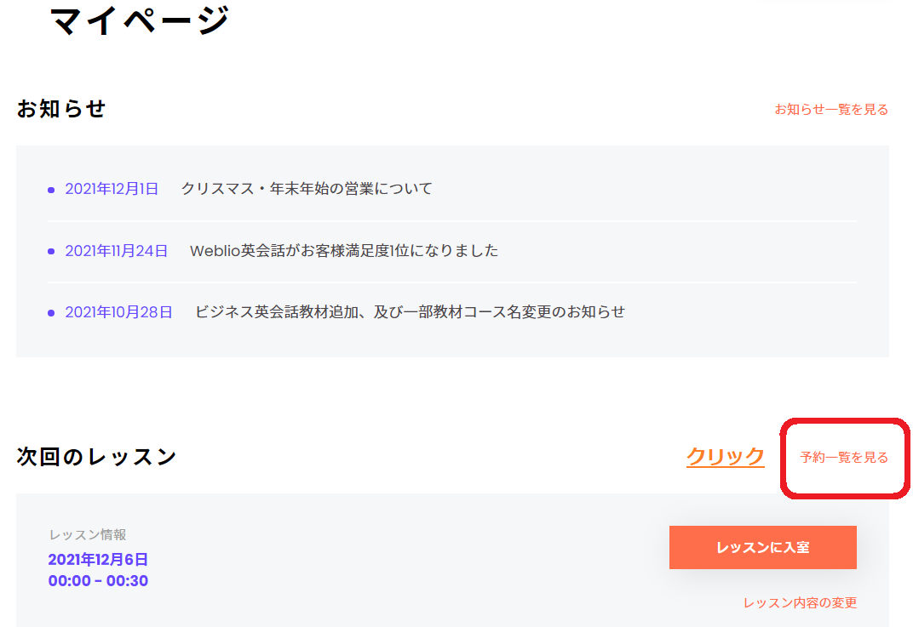Click the lesson date 2021年12月6日
Image resolution: width=913 pixels, height=627 pixels.
click(98, 560)
